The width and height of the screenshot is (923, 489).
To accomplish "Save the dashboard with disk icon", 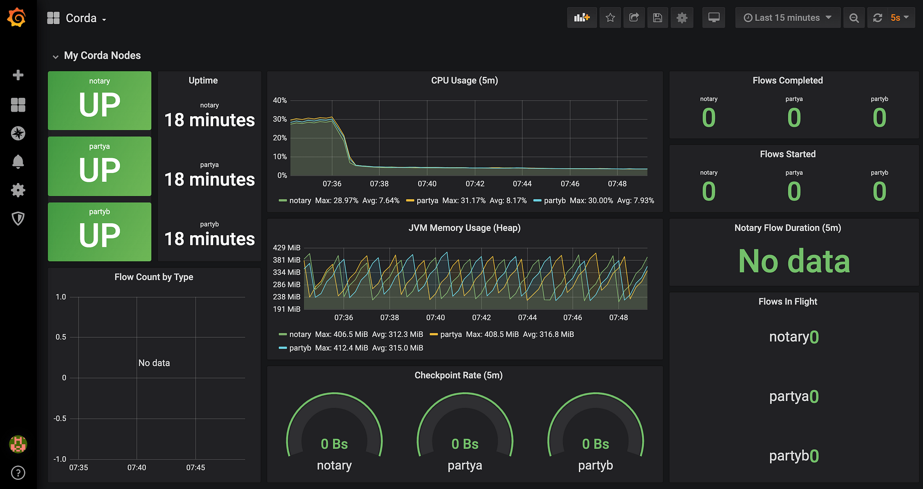I will pos(658,18).
